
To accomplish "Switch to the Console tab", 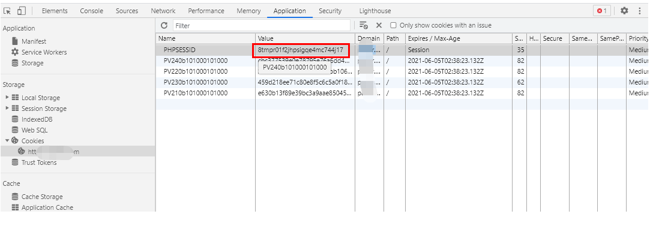I will pos(92,11).
